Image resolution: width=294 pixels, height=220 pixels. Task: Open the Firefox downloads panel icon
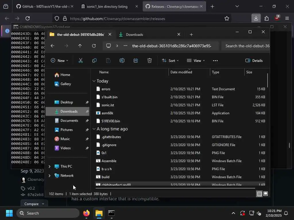point(256,18)
